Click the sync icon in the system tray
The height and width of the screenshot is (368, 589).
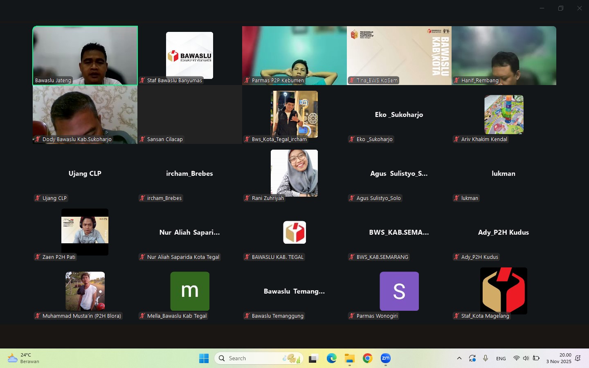click(472, 359)
